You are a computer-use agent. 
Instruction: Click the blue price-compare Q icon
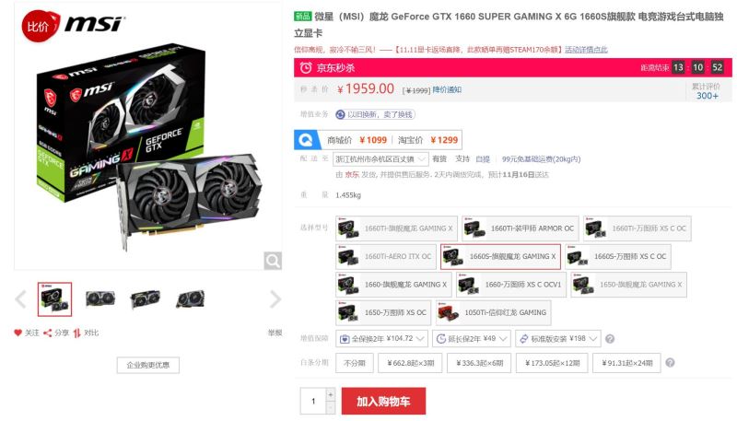tap(306, 140)
